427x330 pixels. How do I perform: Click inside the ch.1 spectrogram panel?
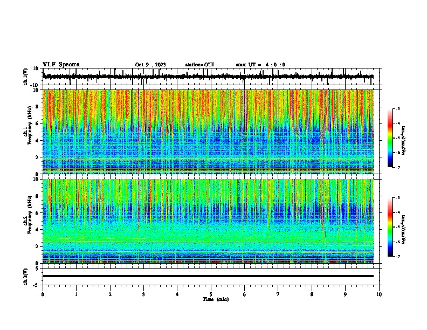(x=208, y=132)
